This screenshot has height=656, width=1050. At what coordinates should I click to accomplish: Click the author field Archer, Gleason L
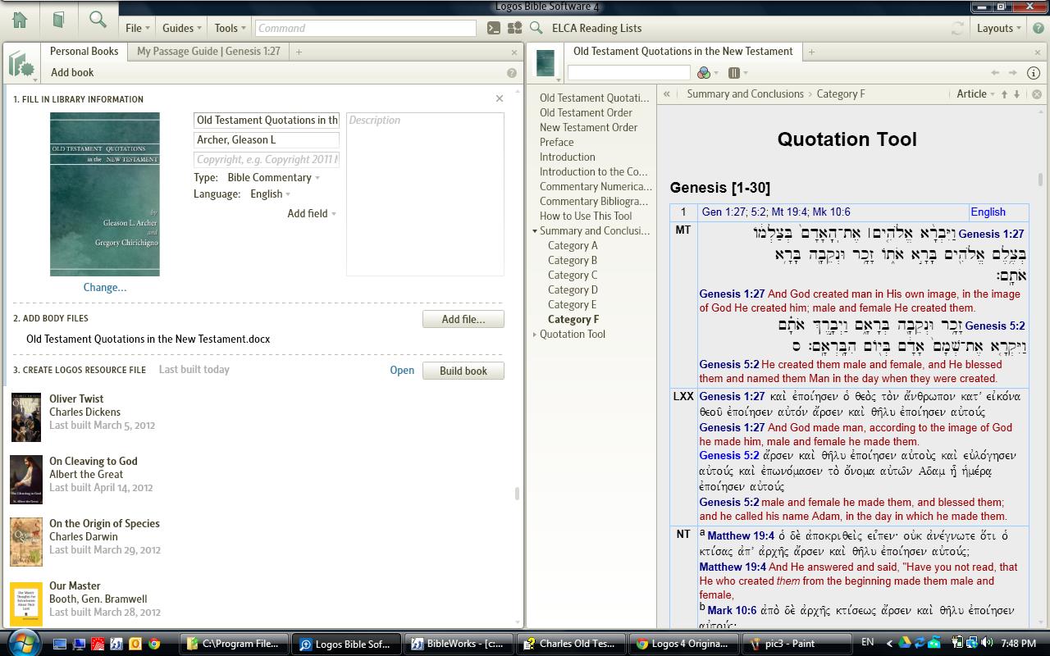[x=267, y=139]
